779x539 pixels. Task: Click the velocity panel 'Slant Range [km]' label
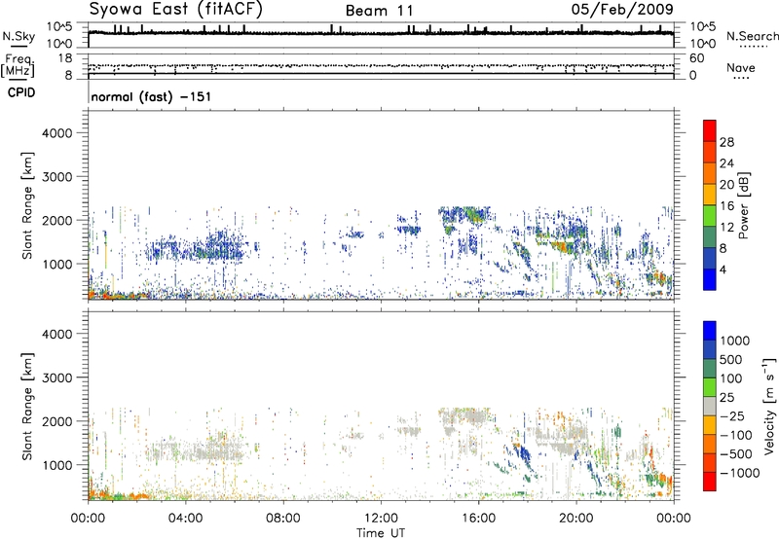point(28,406)
